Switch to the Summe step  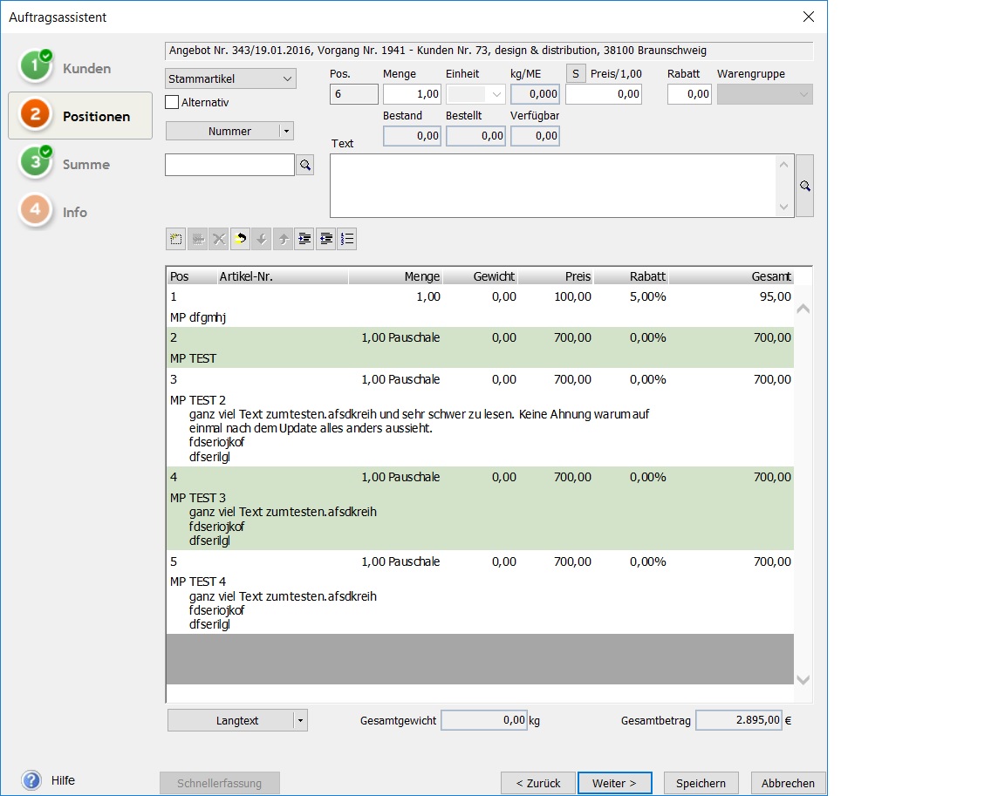tap(80, 164)
